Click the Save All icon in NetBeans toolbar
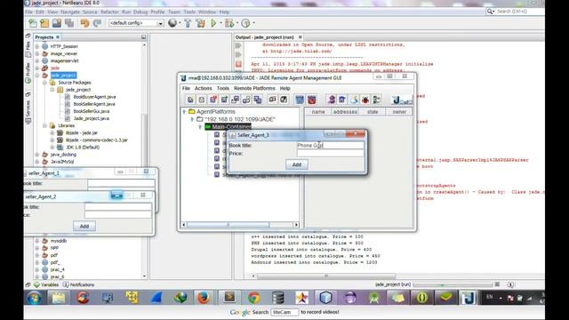The height and width of the screenshot is (320, 569). click(69, 23)
